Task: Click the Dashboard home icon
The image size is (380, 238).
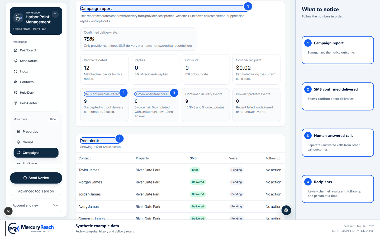Action: coord(16,50)
